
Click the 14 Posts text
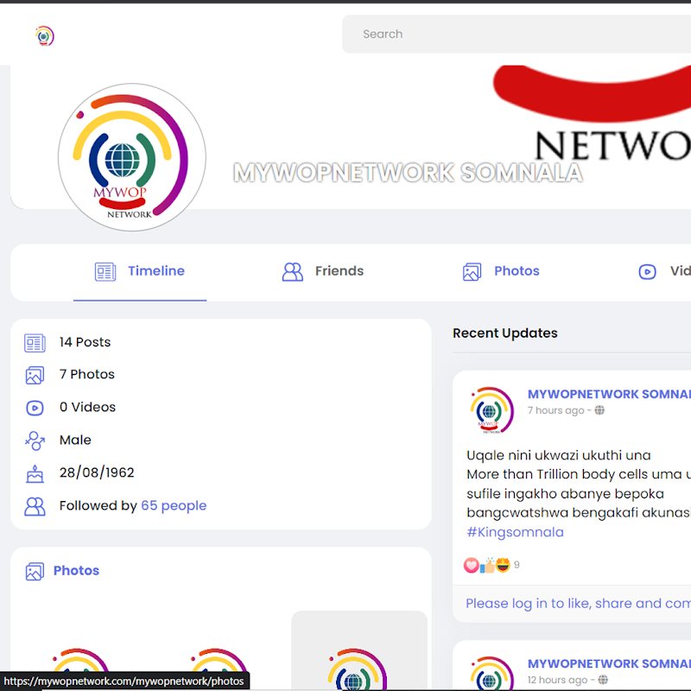pyautogui.click(x=85, y=342)
